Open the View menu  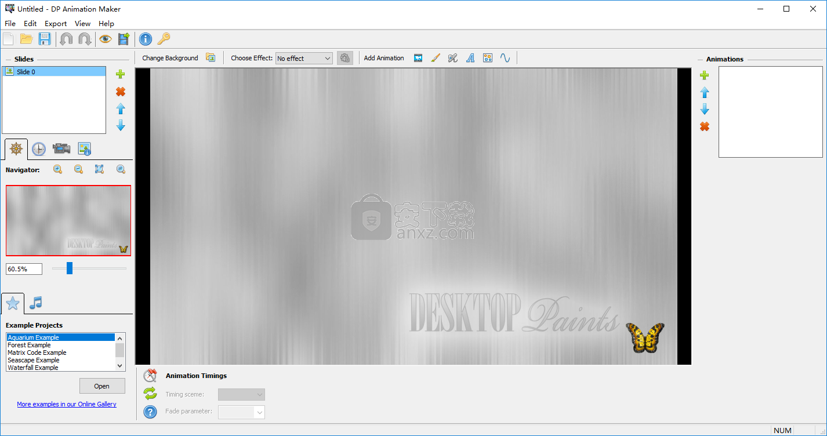click(x=82, y=24)
